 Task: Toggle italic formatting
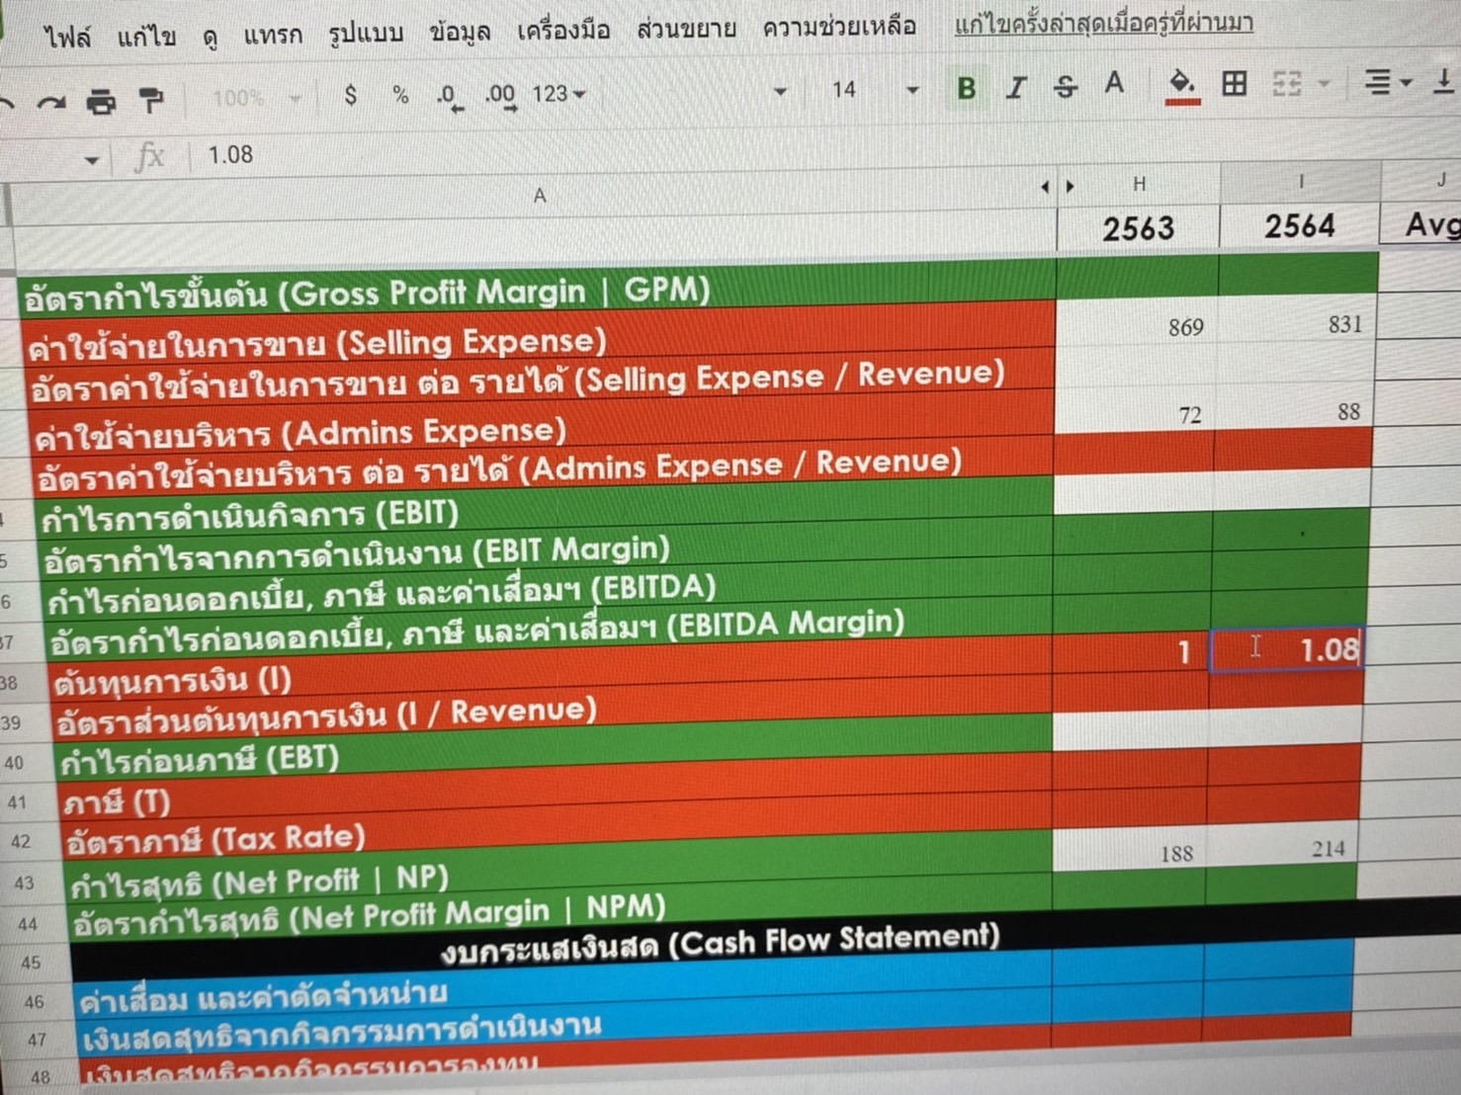(1015, 88)
